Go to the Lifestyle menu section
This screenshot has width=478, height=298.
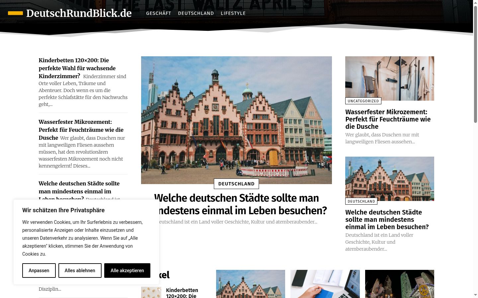click(233, 13)
